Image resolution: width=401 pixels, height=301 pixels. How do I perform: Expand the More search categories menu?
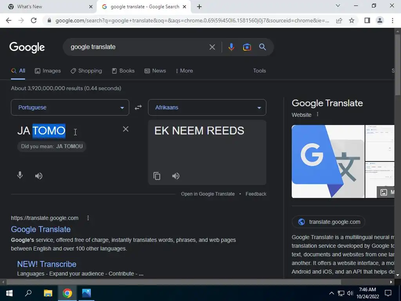(184, 71)
